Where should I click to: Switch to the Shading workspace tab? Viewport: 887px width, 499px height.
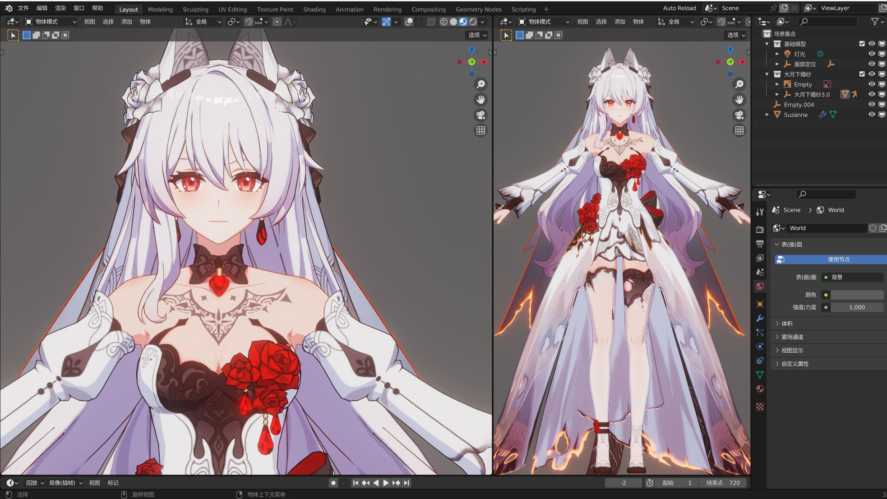[314, 9]
